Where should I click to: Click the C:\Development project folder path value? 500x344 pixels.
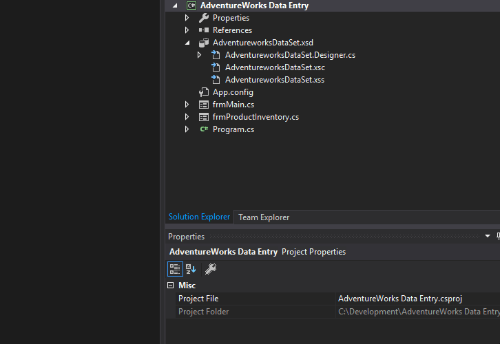418,312
